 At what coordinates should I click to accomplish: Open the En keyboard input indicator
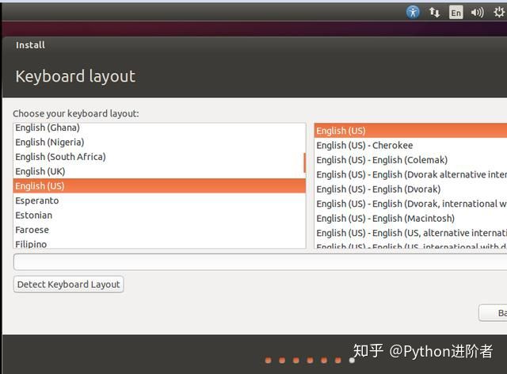point(456,13)
